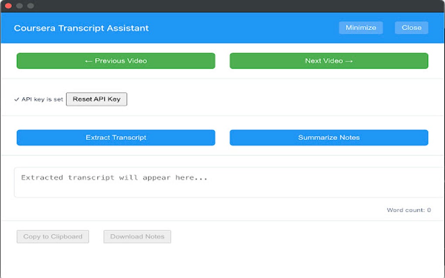This screenshot has height=278, width=445.
Task: Select the 'Coursera Transcript Assistant' title
Action: (x=81, y=28)
